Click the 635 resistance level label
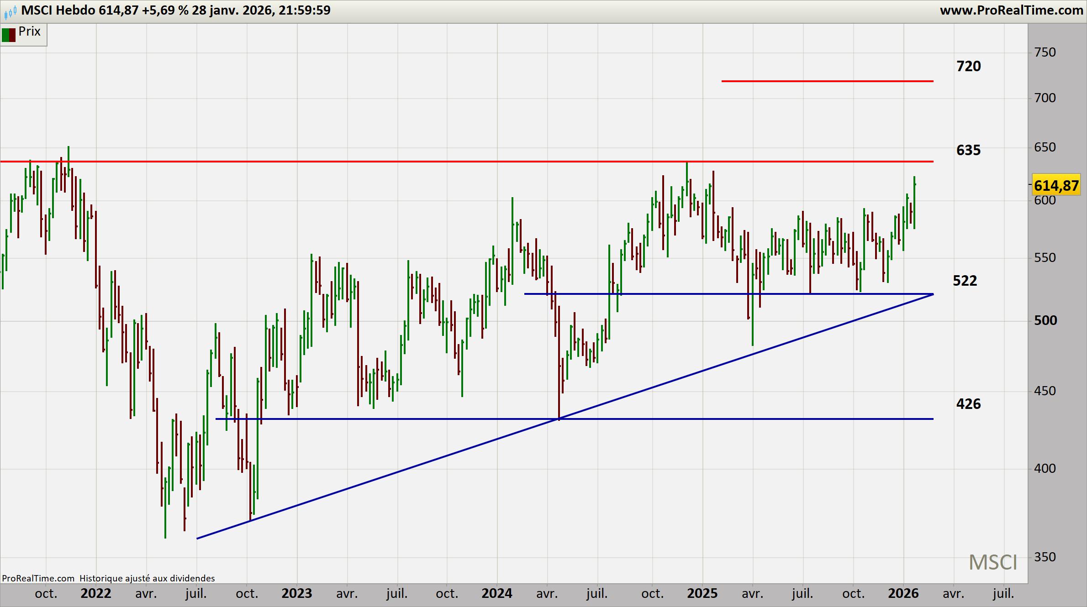The width and height of the screenshot is (1087, 607). click(x=968, y=151)
